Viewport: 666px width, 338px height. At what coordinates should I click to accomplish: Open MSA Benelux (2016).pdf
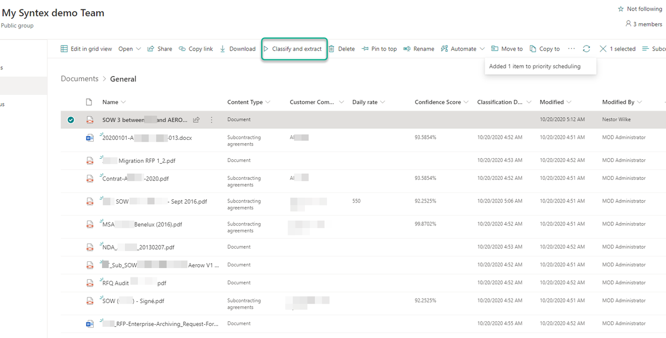pyautogui.click(x=142, y=224)
